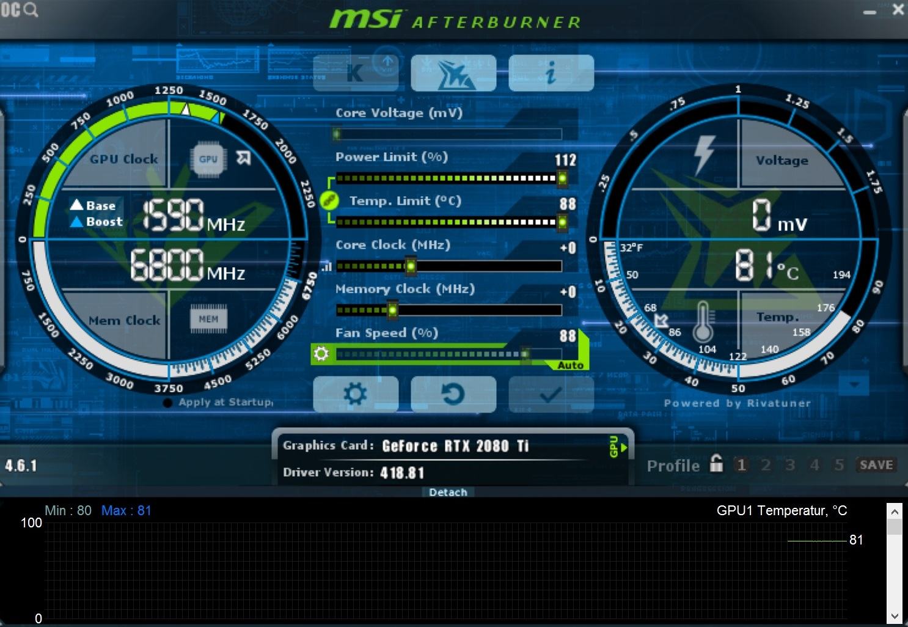Click the Temp. Limit value 88
The image size is (908, 627).
[568, 204]
